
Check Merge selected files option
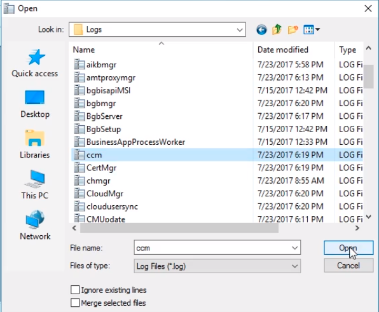pos(75,302)
